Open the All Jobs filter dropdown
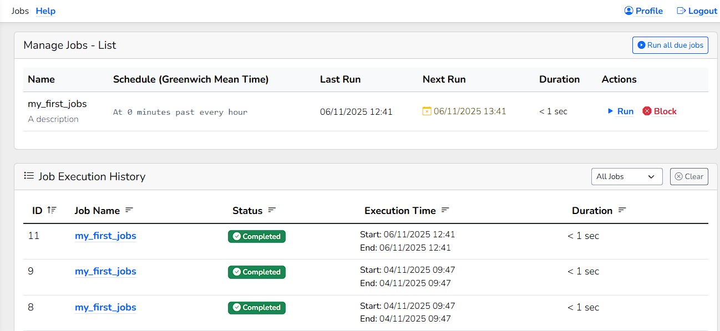This screenshot has width=720, height=331. pyautogui.click(x=627, y=176)
